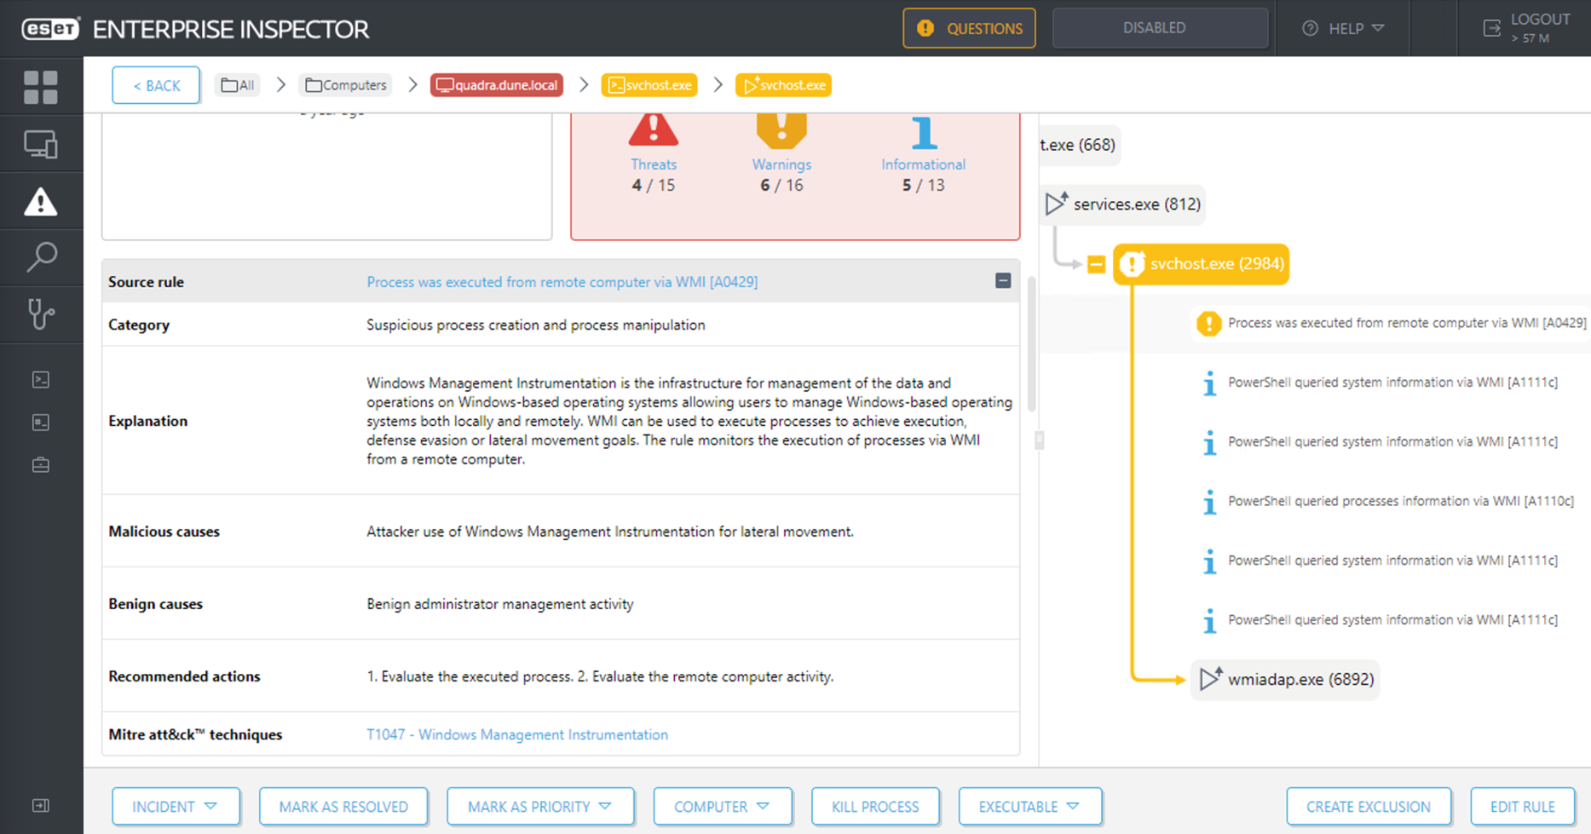Log out using the LOGOUT button

coord(1527,28)
